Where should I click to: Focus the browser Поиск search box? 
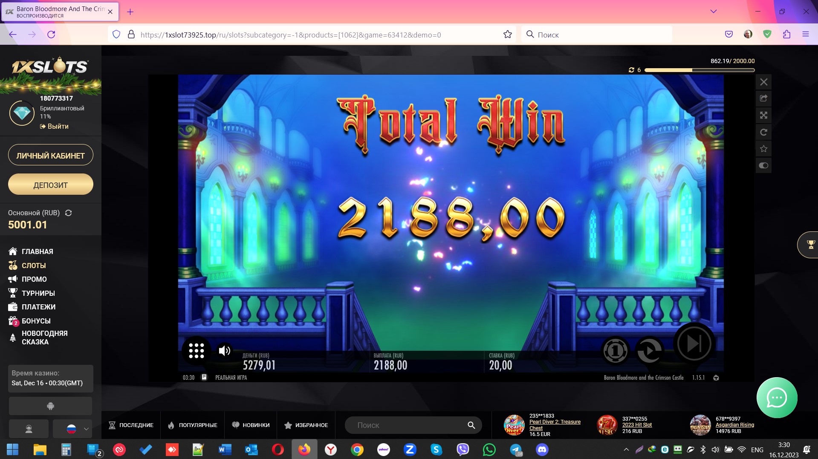click(597, 35)
